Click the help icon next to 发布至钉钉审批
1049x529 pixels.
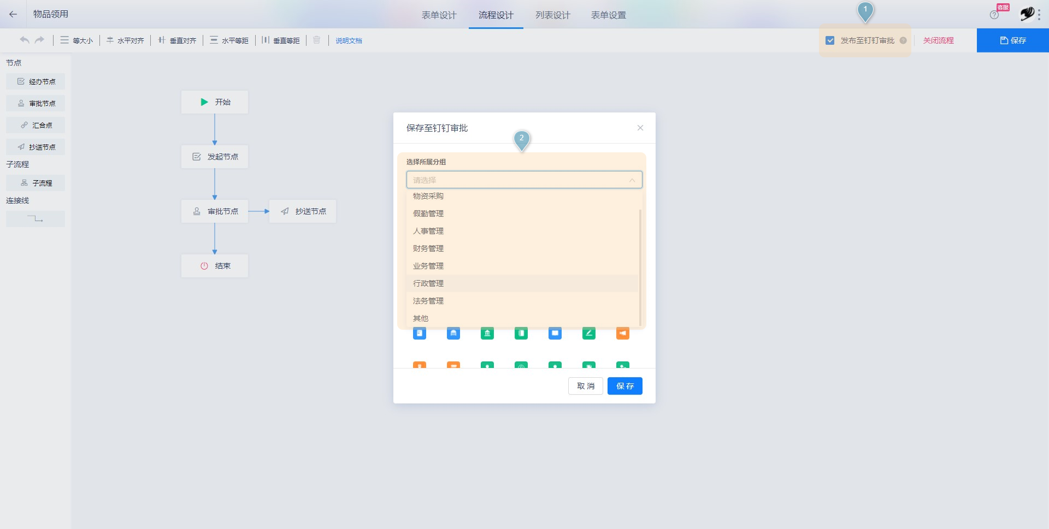point(903,40)
